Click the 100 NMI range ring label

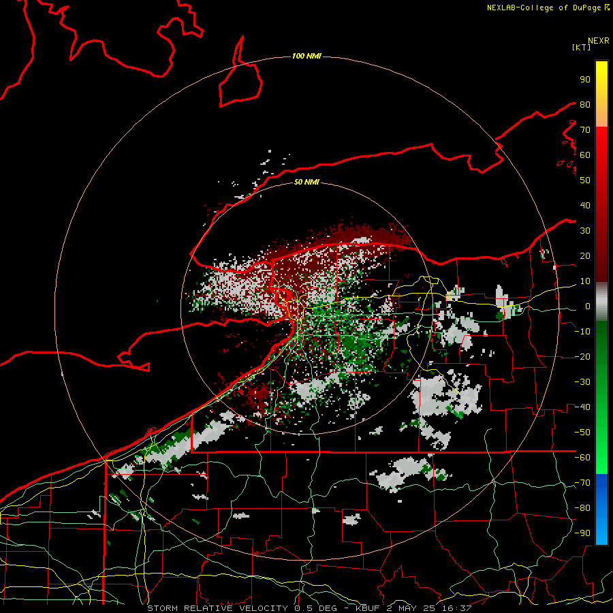pos(306,57)
